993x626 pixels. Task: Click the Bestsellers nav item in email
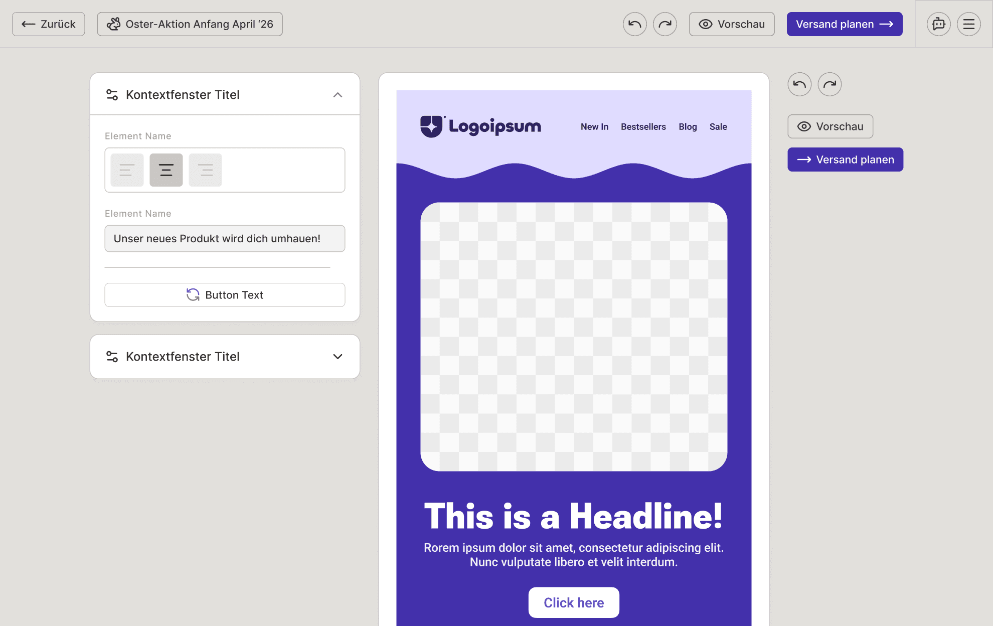point(643,127)
